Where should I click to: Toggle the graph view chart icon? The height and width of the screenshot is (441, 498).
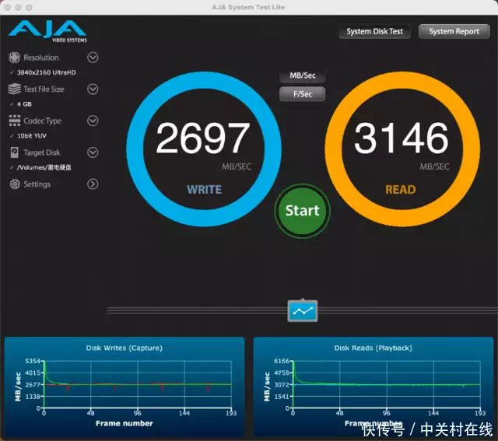303,311
